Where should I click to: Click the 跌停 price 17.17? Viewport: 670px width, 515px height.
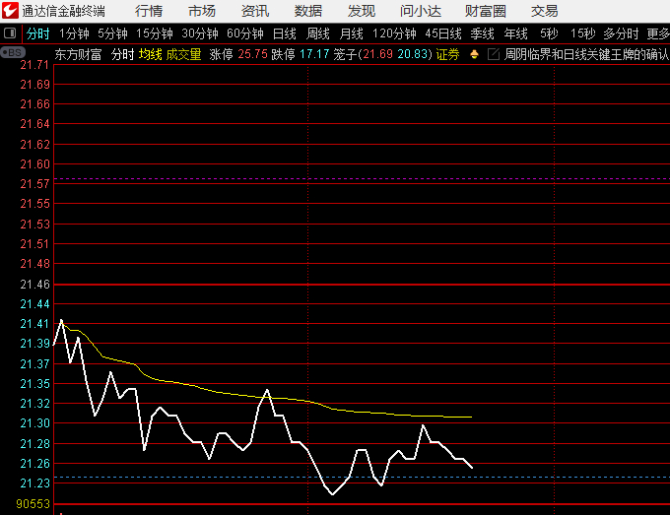[314, 54]
